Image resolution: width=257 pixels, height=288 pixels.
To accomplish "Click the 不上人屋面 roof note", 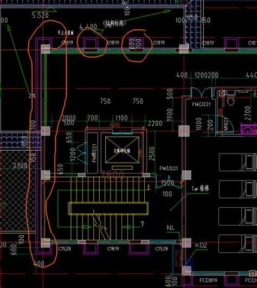I will click(x=66, y=33).
